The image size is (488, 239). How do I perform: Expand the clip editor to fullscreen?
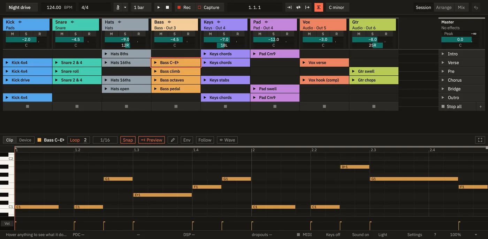pos(480,140)
